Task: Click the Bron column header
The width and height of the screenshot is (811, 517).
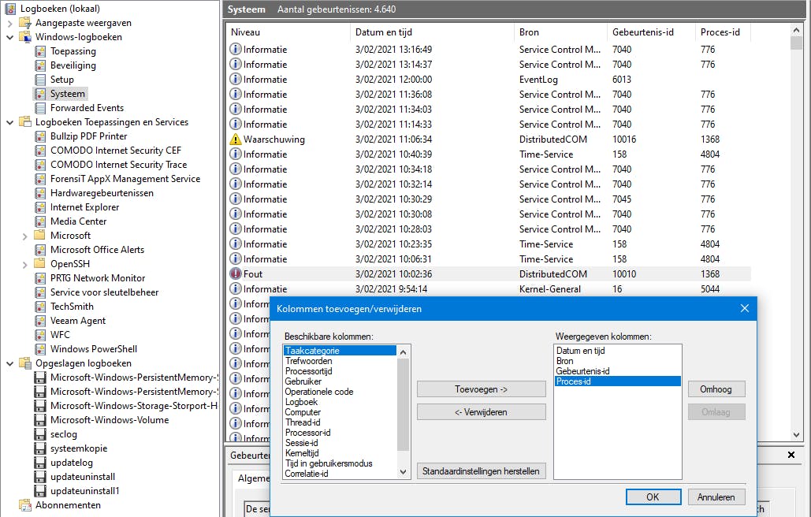Action: coord(560,32)
